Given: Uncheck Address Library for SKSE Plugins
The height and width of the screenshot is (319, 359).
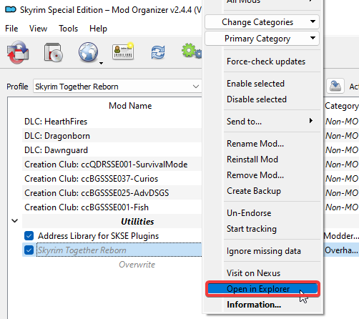Looking at the screenshot, I should coord(29,236).
